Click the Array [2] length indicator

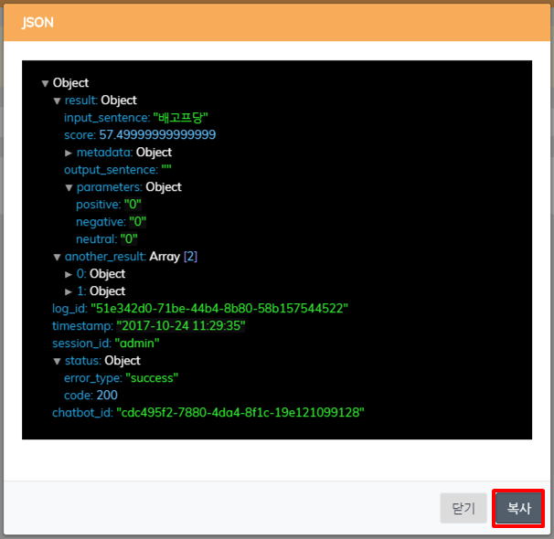click(190, 257)
